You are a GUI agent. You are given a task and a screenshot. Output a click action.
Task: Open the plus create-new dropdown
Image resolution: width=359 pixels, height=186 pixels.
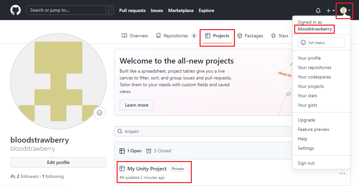[x=330, y=11]
